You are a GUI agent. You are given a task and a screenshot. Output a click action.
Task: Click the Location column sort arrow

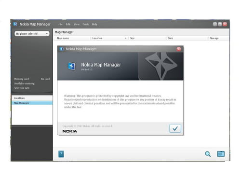126,38
